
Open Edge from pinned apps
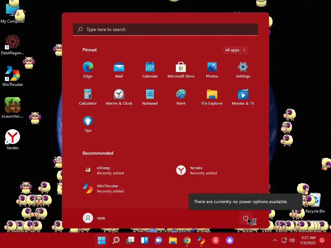click(x=88, y=70)
